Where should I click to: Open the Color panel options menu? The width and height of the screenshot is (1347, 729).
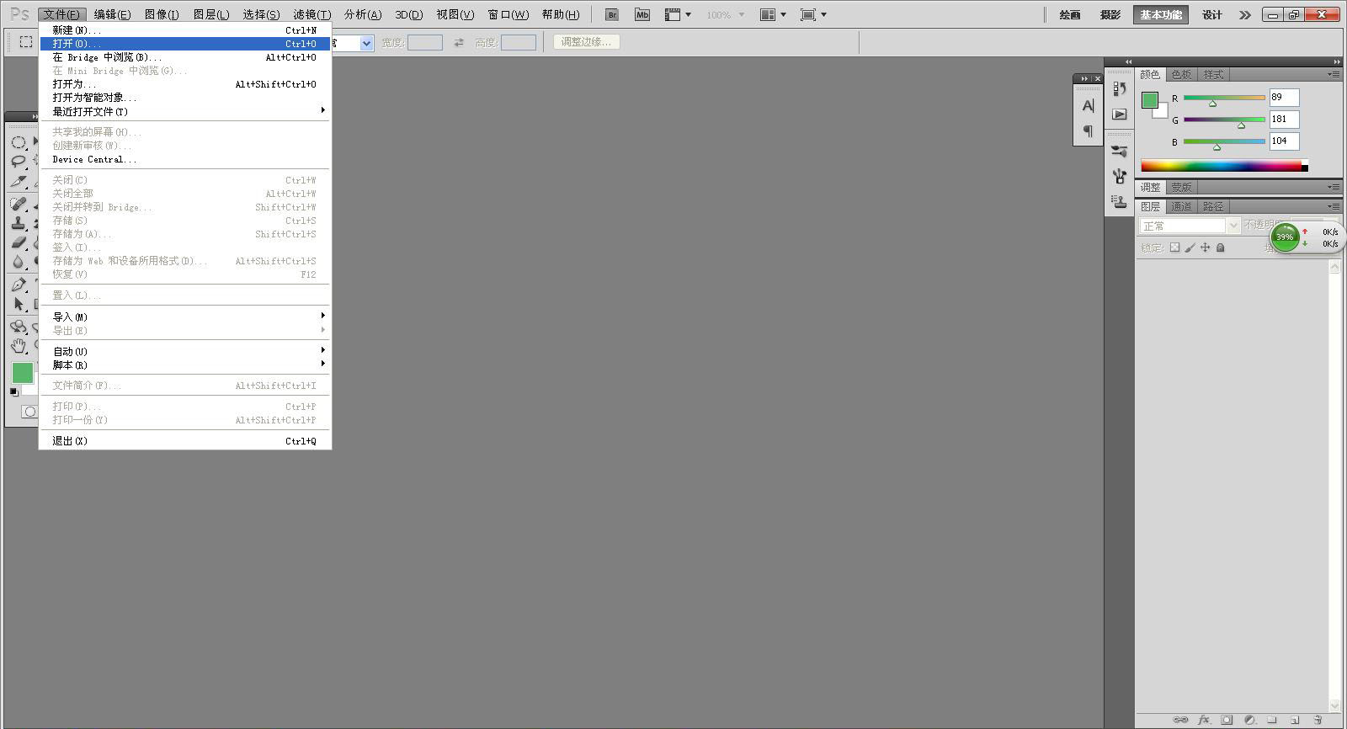[x=1334, y=74]
